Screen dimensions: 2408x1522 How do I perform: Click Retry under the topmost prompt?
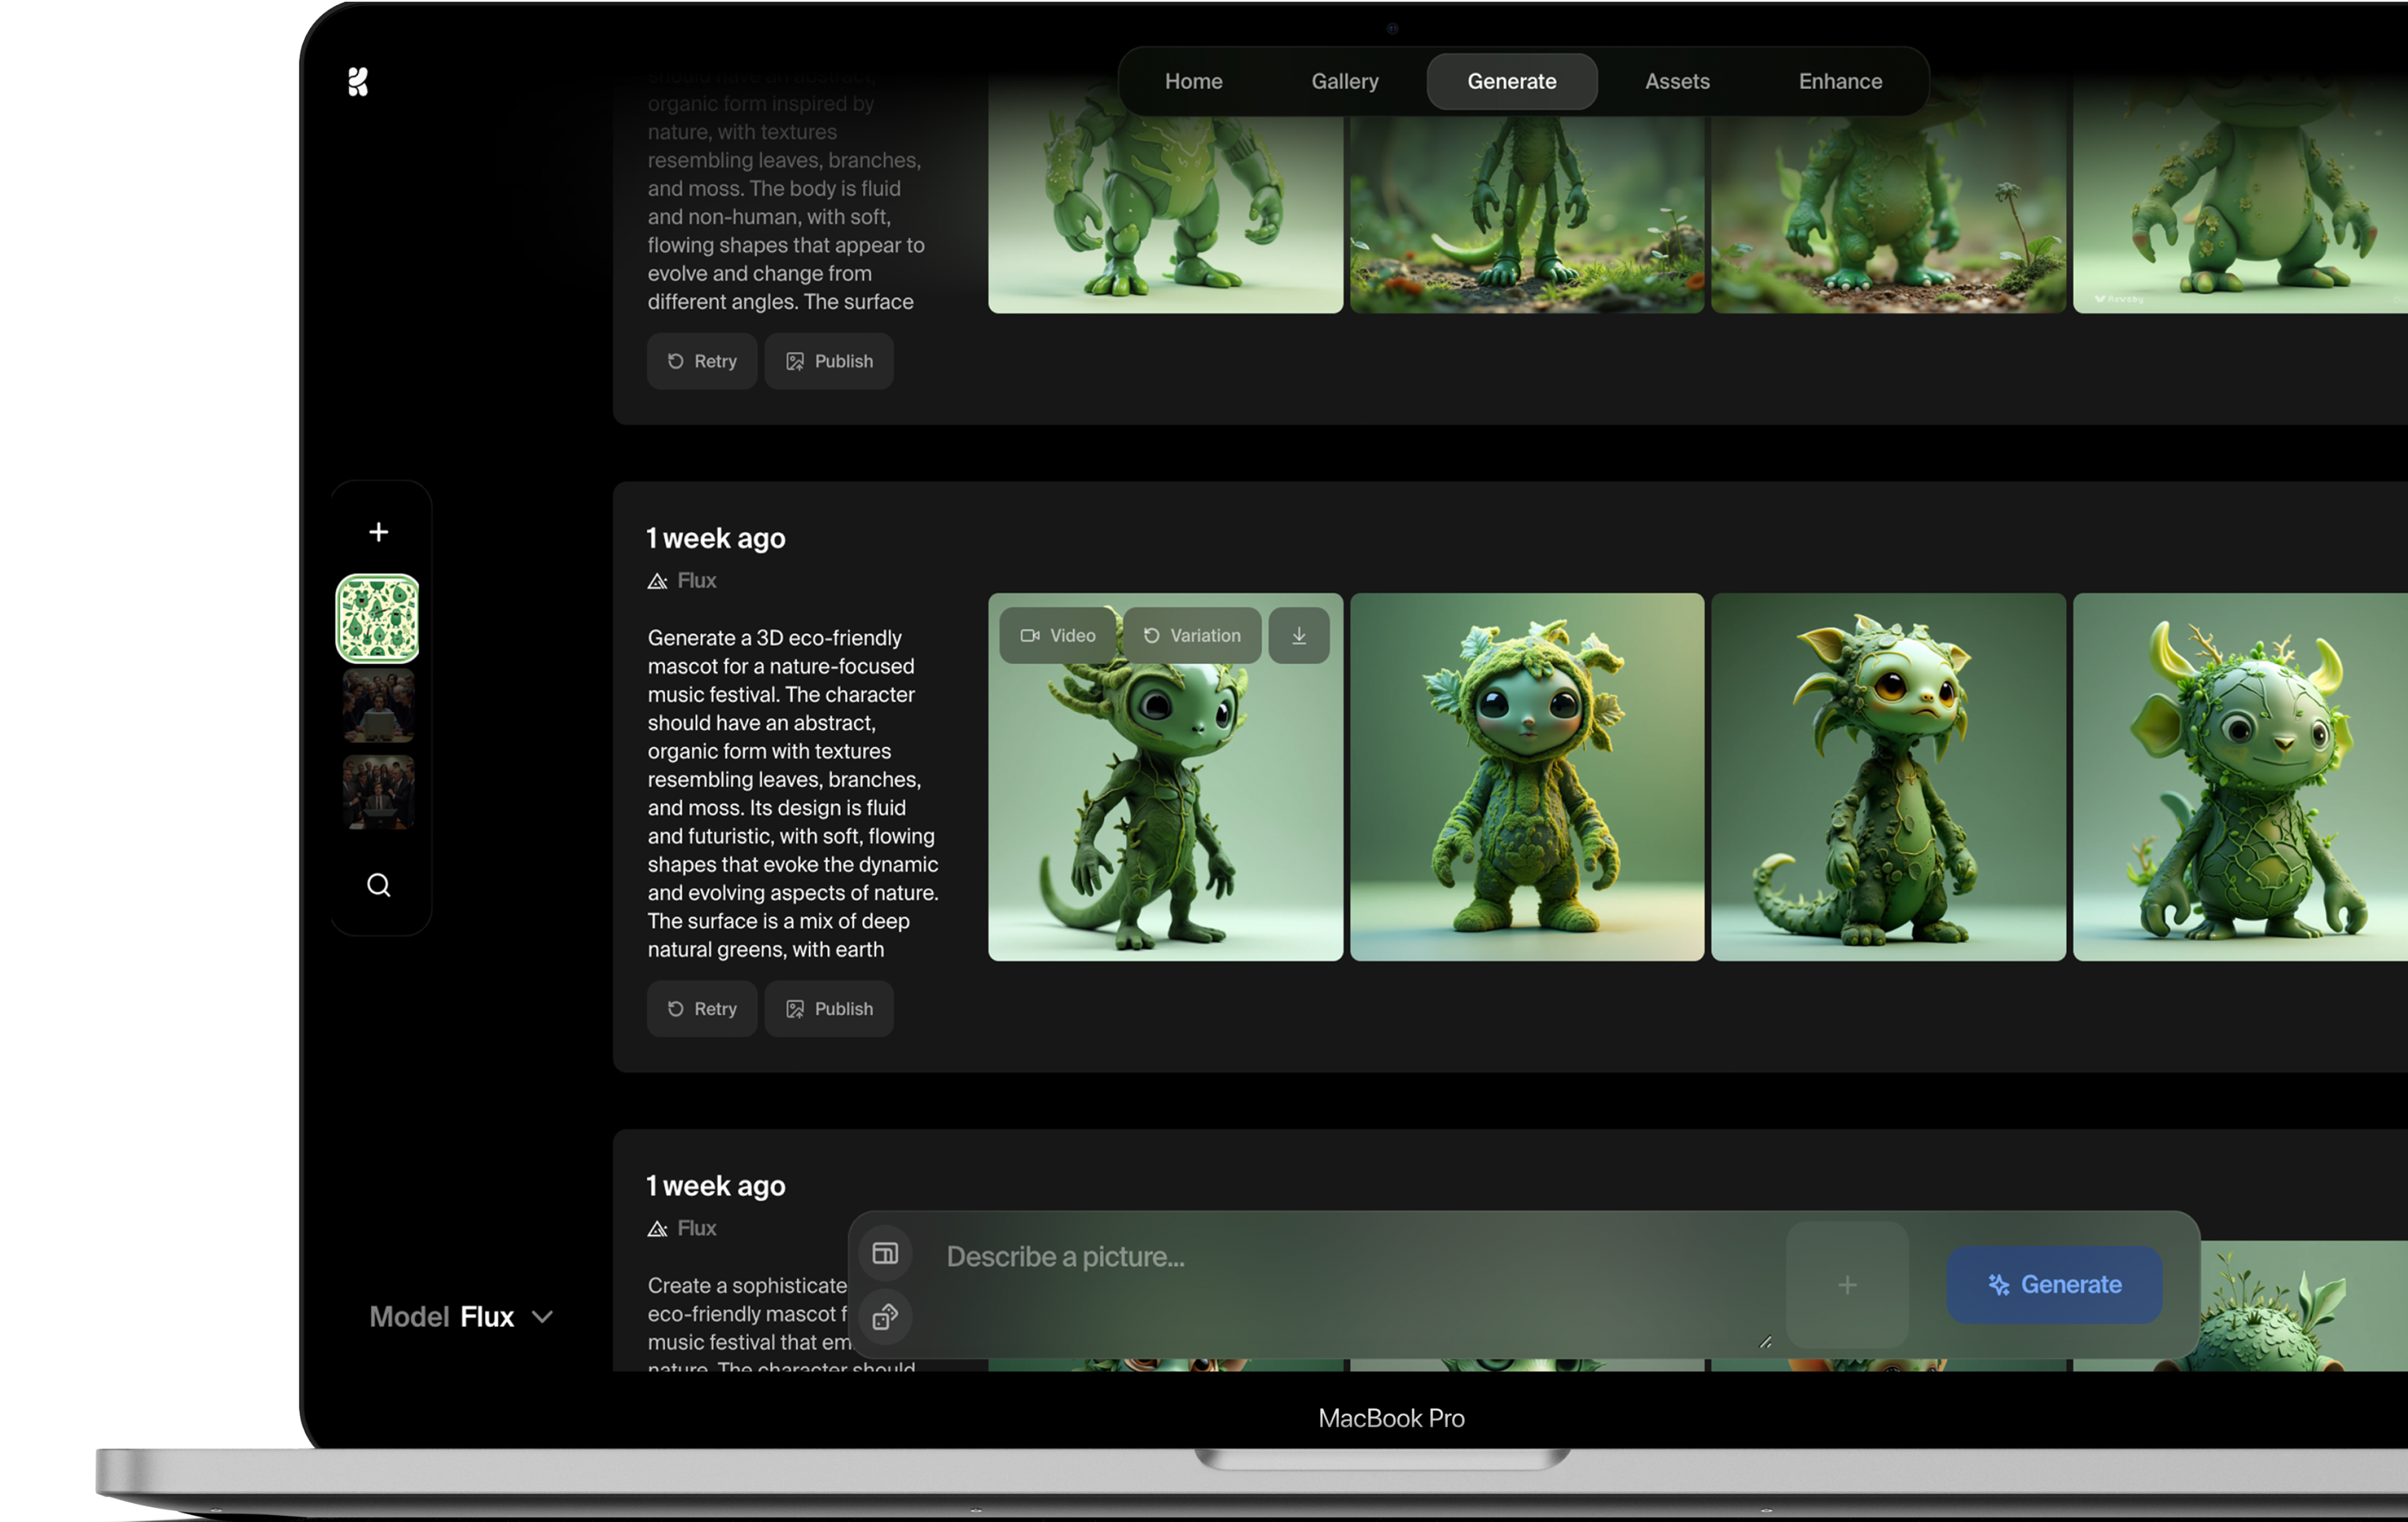702,361
